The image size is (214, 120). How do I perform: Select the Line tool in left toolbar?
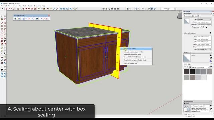[2, 23]
